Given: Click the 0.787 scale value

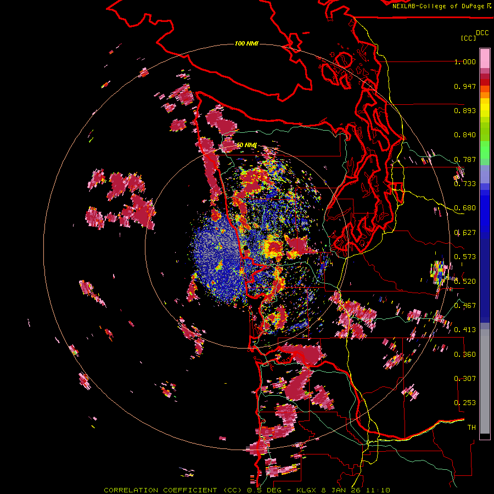Looking at the screenshot, I should (465, 159).
